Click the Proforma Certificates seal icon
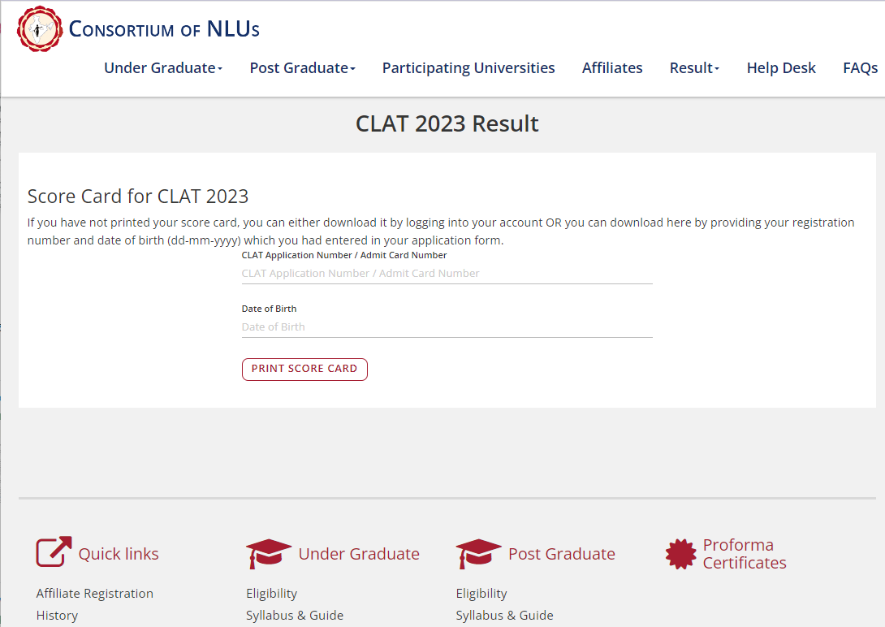The width and height of the screenshot is (885, 627). click(x=680, y=554)
